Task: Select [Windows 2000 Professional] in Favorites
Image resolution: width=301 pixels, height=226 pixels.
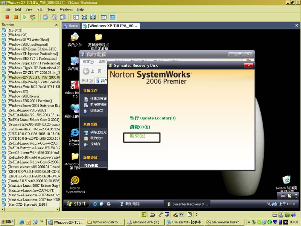Action: click(x=25, y=44)
